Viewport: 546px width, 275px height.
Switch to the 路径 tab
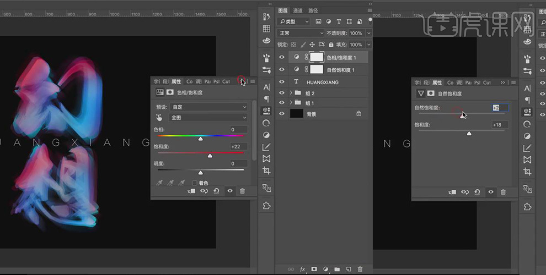313,10
